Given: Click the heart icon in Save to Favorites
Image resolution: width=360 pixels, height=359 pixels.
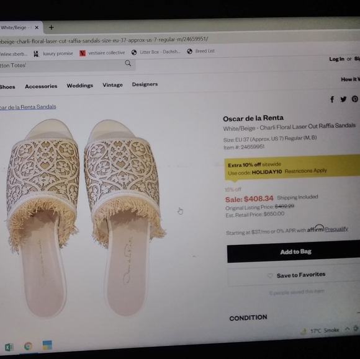Looking at the screenshot, I should click(270, 275).
